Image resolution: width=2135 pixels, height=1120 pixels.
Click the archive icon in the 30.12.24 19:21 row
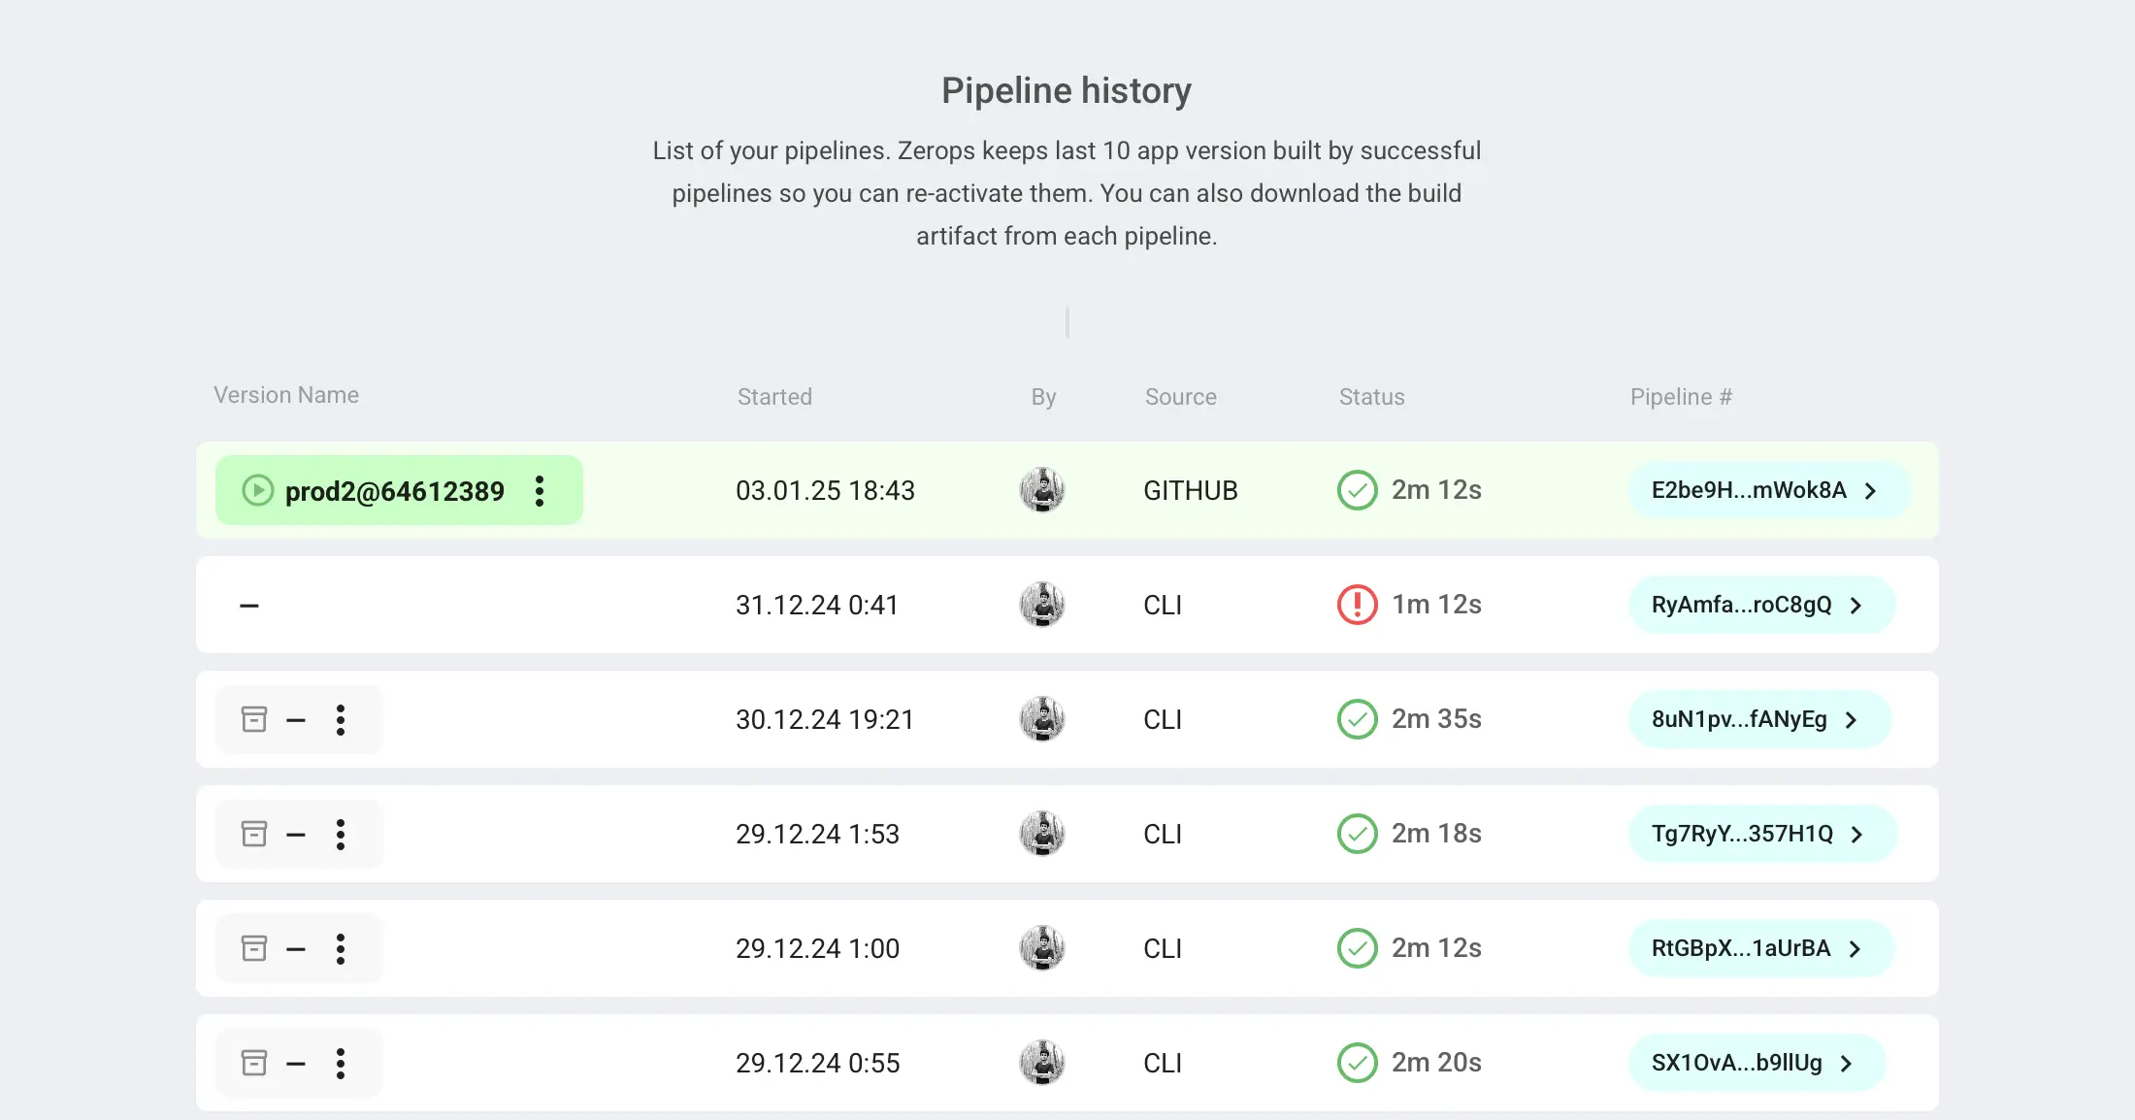254,719
